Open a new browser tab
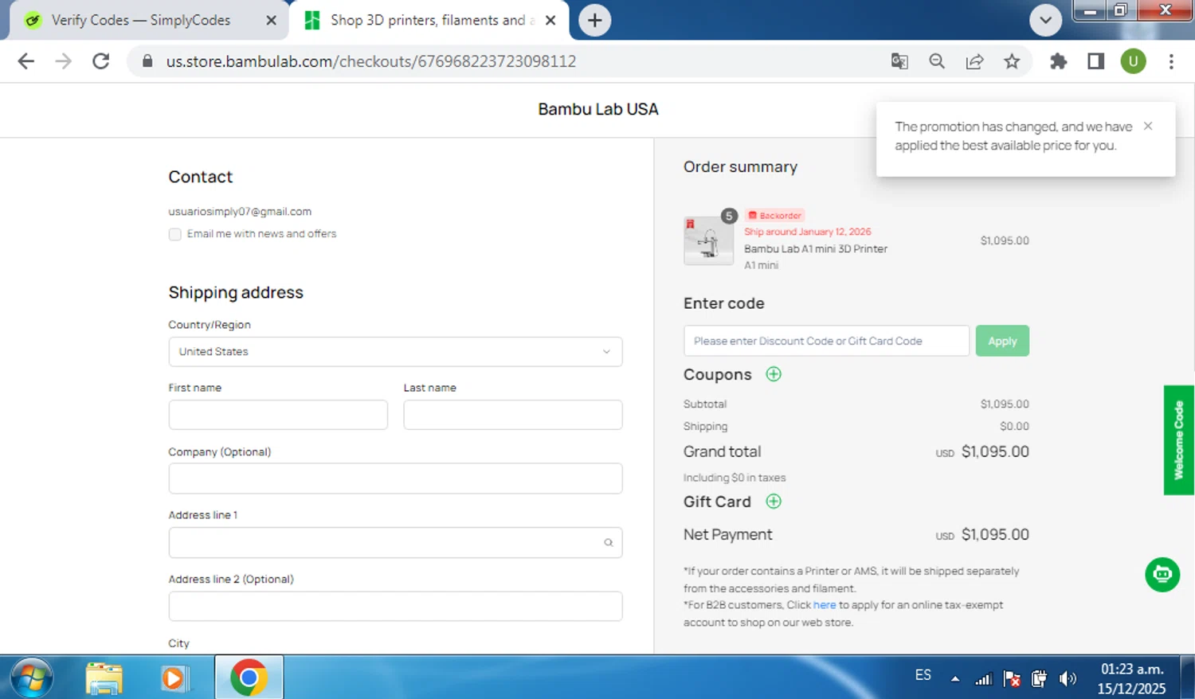 pos(594,20)
